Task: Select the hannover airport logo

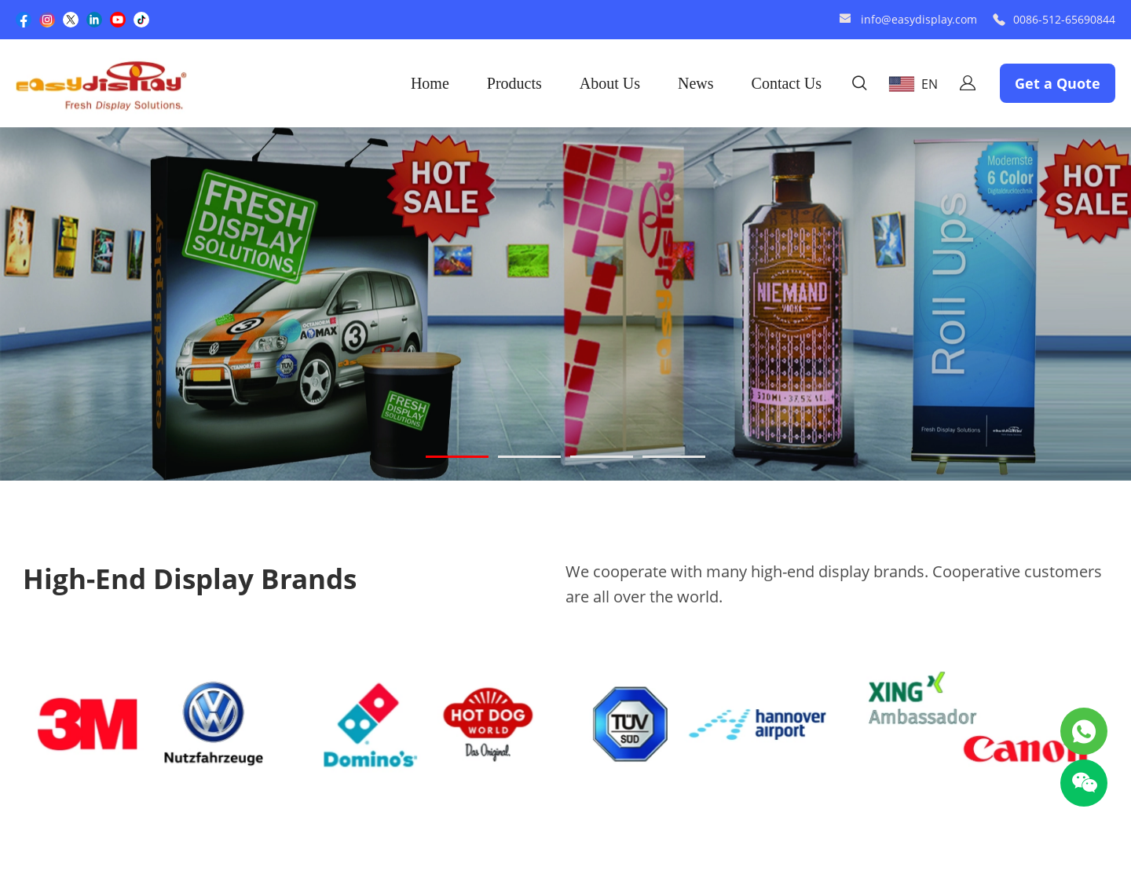Action: click(758, 724)
